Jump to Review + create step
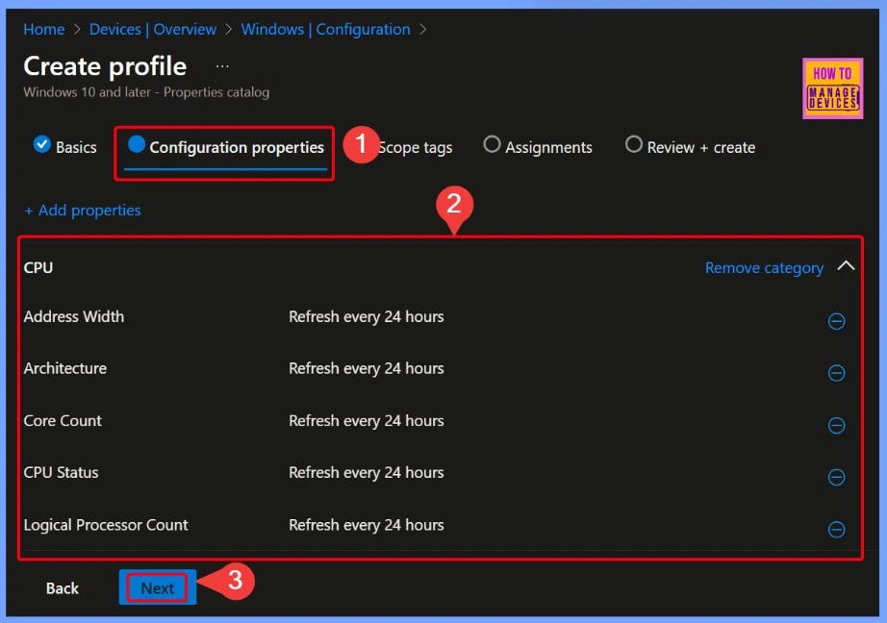 coord(690,147)
